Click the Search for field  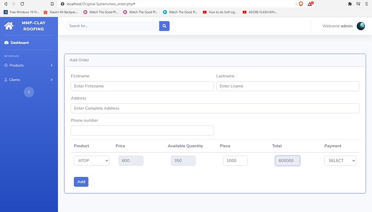[x=113, y=26]
